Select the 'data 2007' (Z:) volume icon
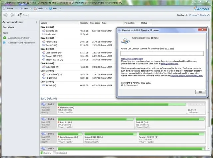This screenshot has height=158, width=213. 44,67
